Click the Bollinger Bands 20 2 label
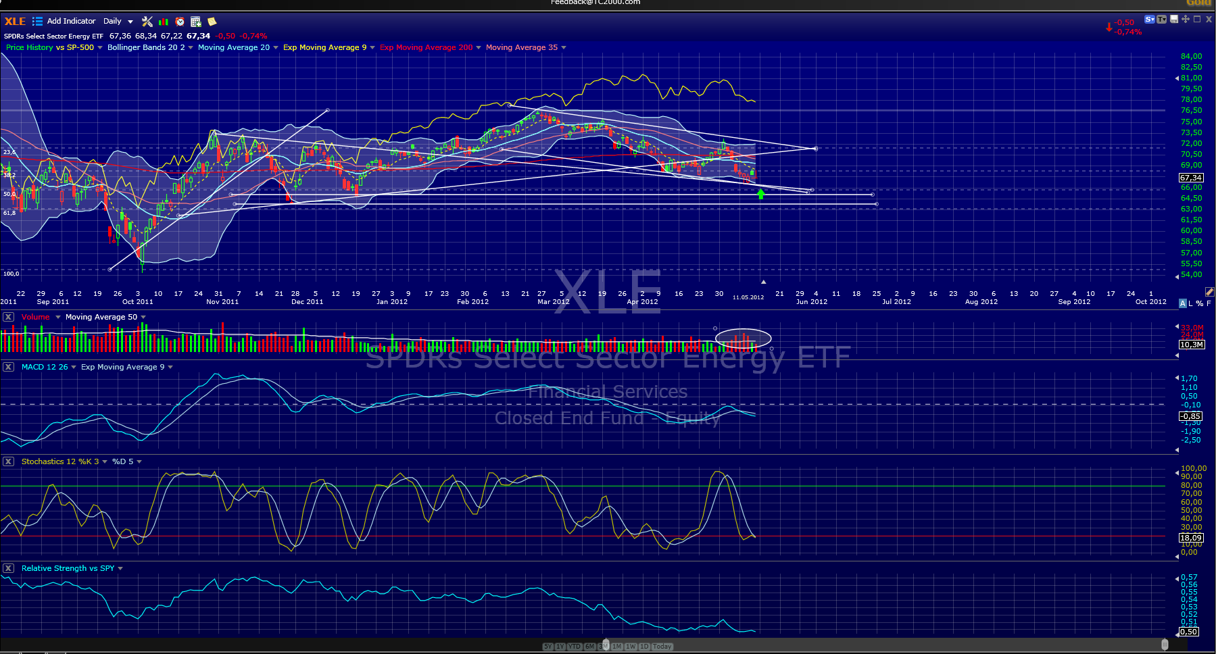This screenshot has width=1216, height=654. pyautogui.click(x=146, y=47)
